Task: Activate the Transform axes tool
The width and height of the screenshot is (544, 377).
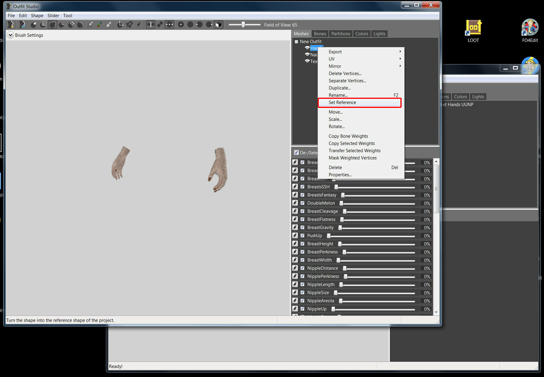Action: click(x=120, y=24)
